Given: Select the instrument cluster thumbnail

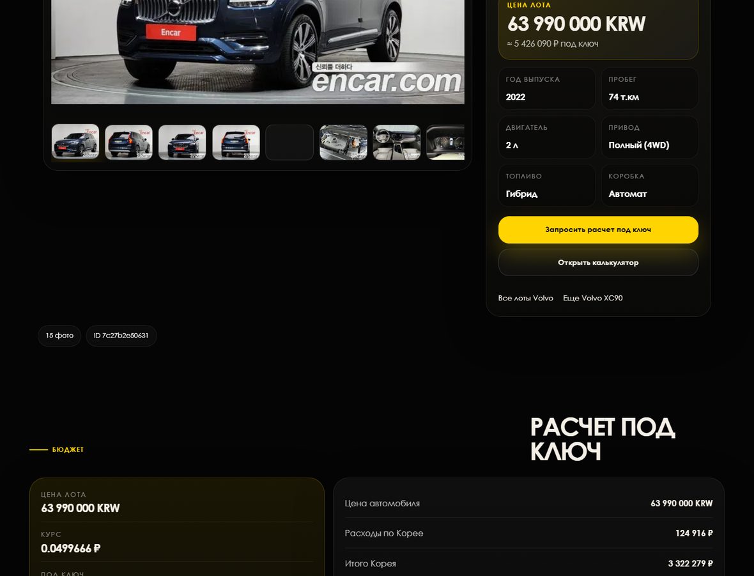Looking at the screenshot, I should pyautogui.click(x=445, y=142).
